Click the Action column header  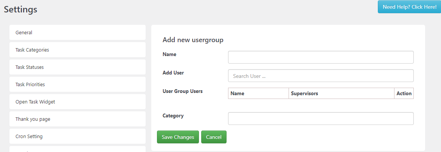click(x=404, y=94)
